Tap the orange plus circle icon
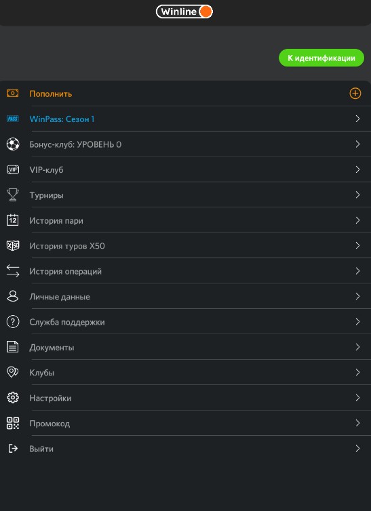Screen dimensions: 371x511 pos(355,94)
